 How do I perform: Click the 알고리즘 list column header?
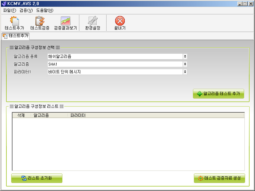50,115
